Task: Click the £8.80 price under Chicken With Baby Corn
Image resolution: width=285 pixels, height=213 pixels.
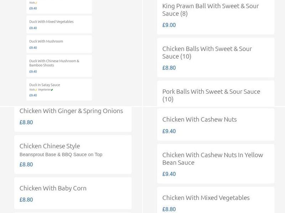Action: pos(26,200)
